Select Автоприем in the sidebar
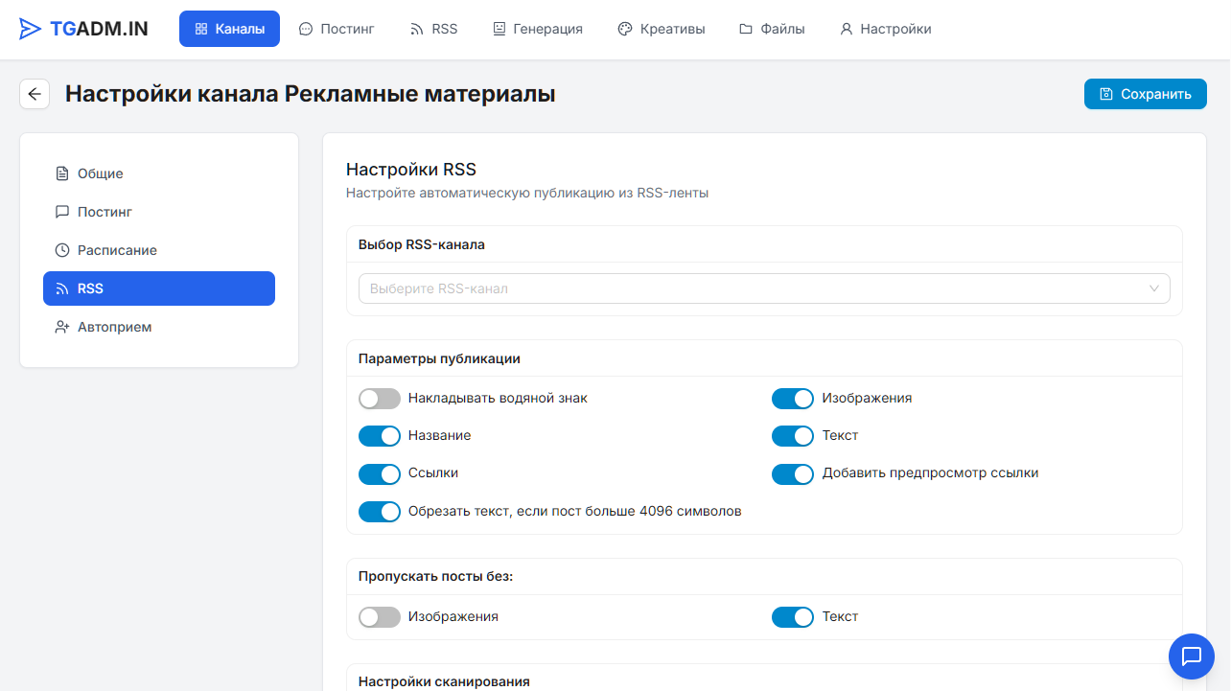Screen dimensions: 1231x691 (114, 327)
